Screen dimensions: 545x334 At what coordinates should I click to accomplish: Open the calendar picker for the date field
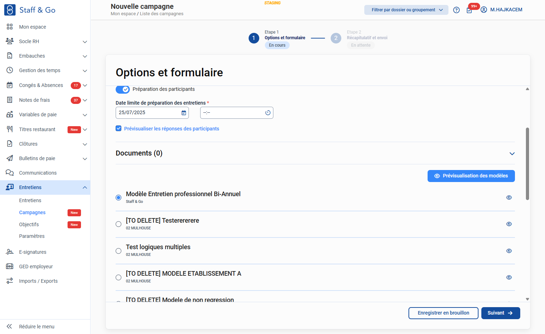click(184, 113)
